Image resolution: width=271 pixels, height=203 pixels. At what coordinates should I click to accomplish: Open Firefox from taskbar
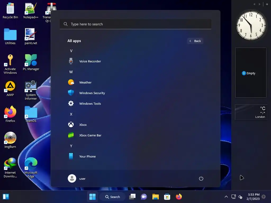click(x=179, y=197)
